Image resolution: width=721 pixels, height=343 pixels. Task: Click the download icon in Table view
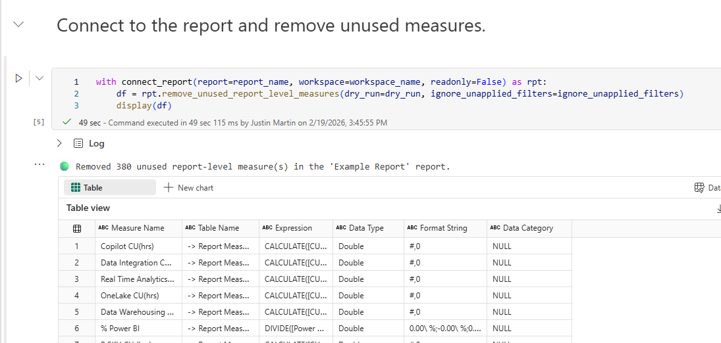718,208
